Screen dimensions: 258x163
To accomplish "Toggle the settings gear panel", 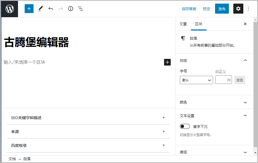I will pos(238,9).
